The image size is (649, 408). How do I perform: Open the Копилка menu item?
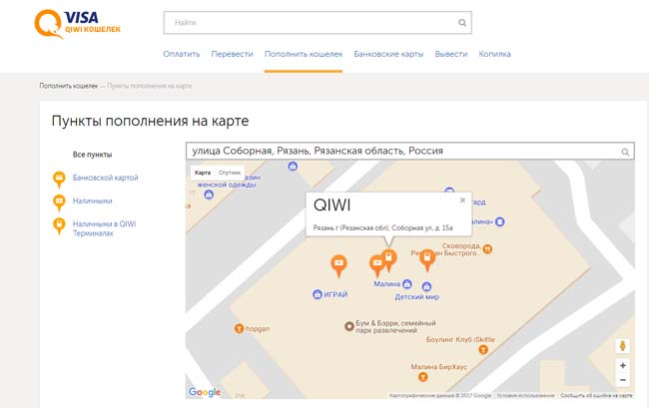[494, 54]
